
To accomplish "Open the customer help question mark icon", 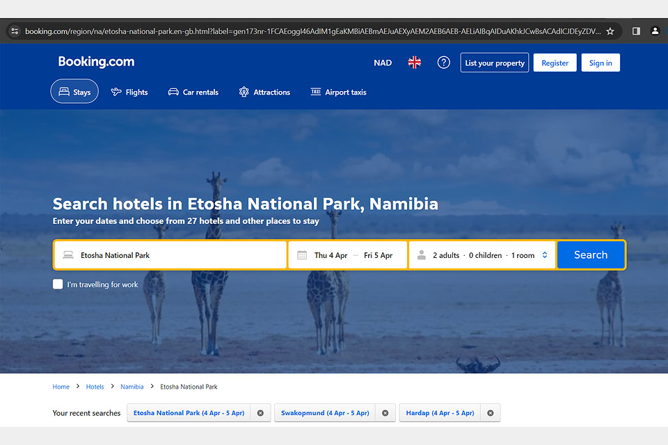I will (443, 63).
